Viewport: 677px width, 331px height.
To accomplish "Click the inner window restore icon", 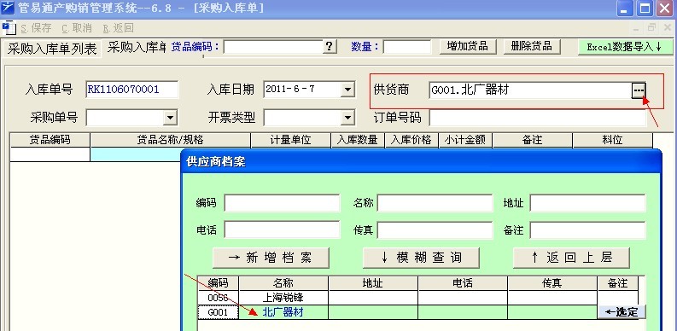I will coord(651,28).
